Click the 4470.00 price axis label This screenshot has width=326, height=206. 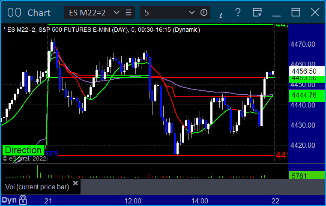click(303, 44)
